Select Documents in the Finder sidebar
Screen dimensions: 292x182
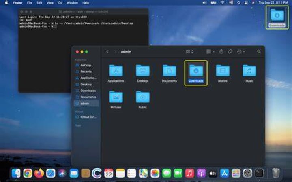pos(86,97)
